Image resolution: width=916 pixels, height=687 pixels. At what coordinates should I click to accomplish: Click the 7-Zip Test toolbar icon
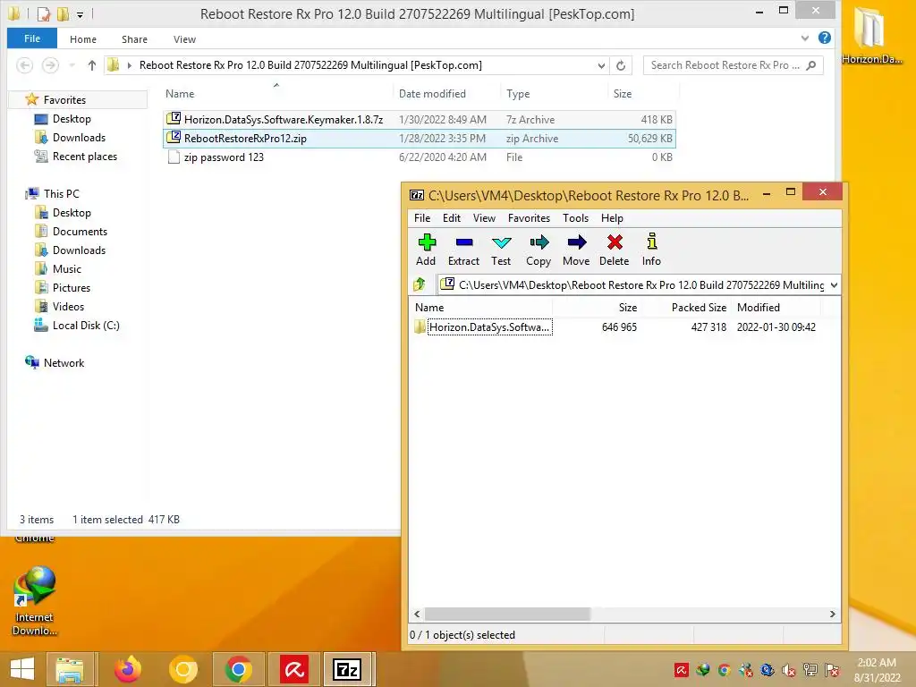(501, 242)
